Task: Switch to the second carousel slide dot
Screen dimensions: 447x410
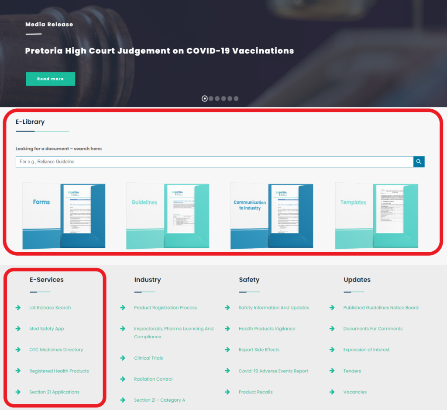Action: (211, 99)
